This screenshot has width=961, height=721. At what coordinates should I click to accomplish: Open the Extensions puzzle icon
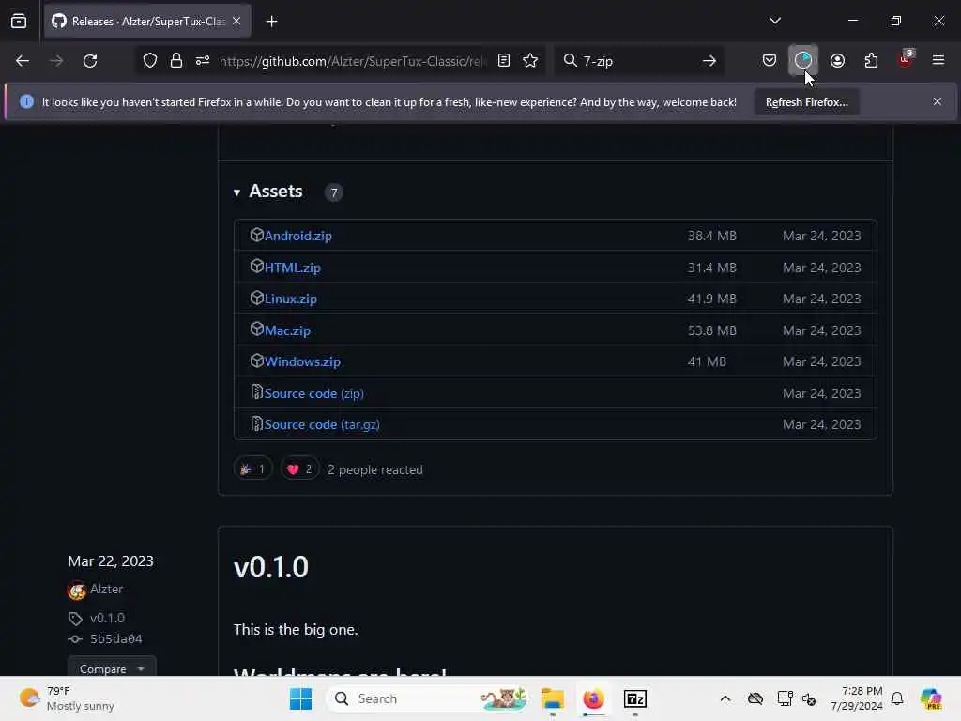click(871, 60)
